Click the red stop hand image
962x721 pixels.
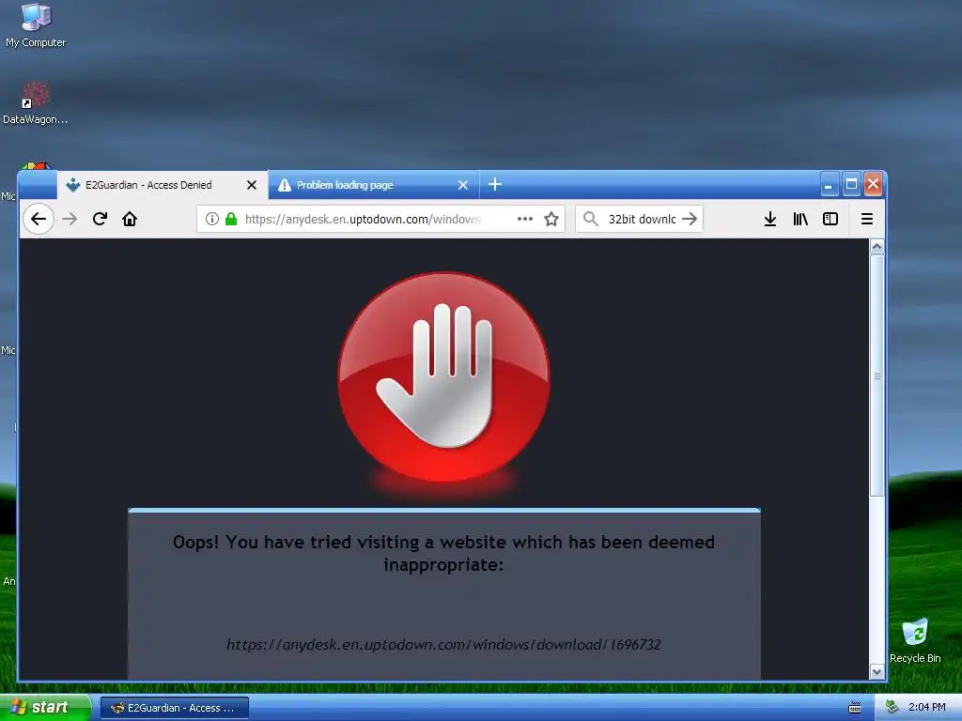click(x=443, y=377)
